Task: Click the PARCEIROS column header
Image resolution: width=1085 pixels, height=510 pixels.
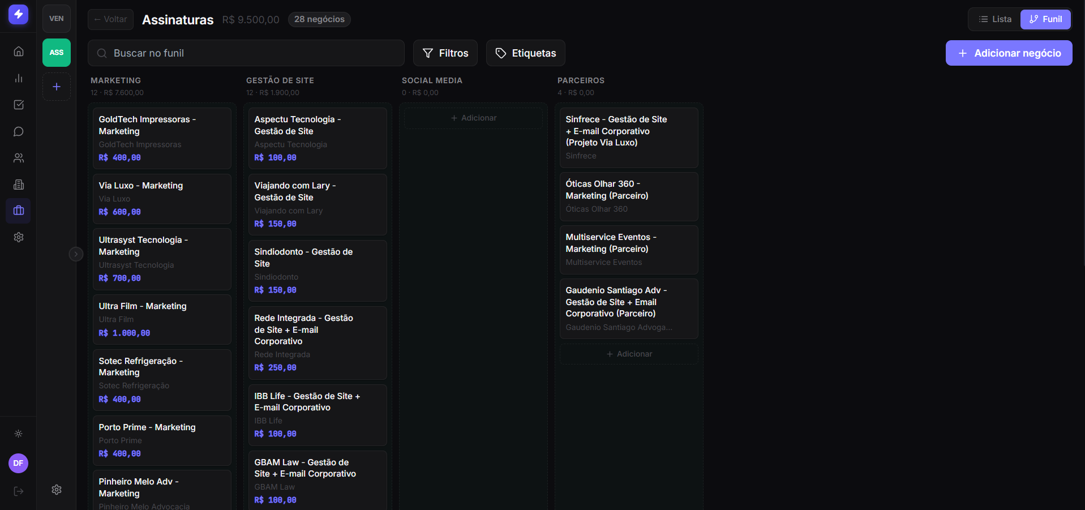Action: pos(581,80)
